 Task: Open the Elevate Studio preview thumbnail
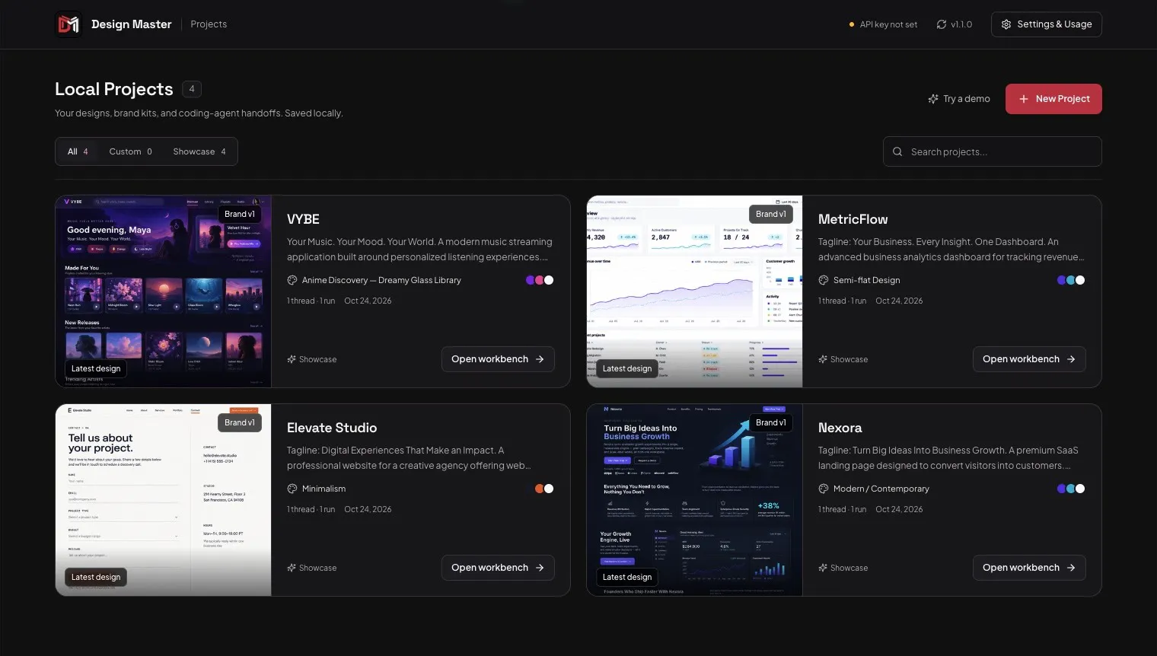coord(164,500)
